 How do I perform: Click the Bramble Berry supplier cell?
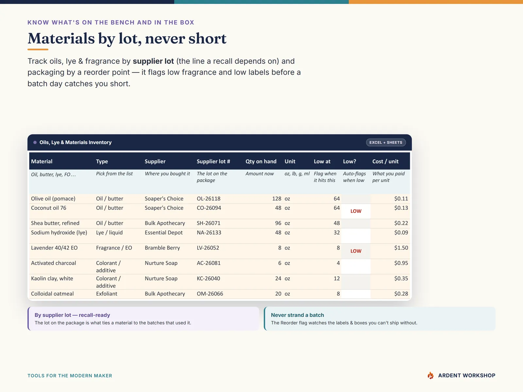tap(162, 248)
